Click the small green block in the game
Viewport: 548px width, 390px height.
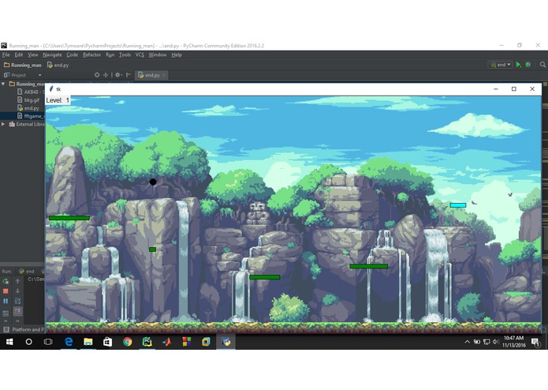tap(152, 249)
